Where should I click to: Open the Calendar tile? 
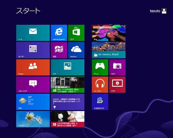33,50
